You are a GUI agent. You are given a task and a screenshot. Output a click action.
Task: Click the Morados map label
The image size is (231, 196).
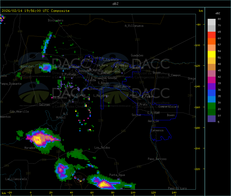[x=30, y=148]
